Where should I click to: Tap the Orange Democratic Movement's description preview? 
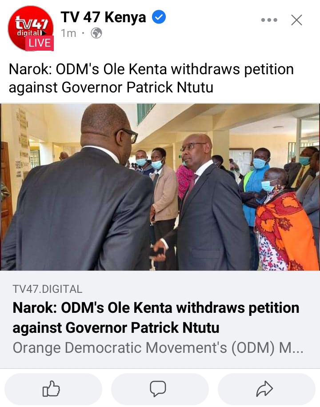[x=158, y=347]
